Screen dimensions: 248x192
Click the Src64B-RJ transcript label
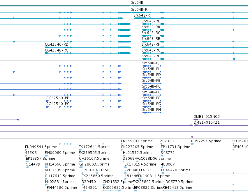click(140, 10)
